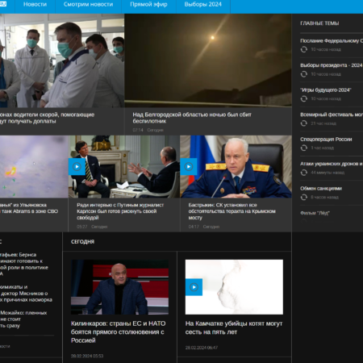Click refresh icon under Обмен санкциями
Viewport: 363px width, 363px height.
point(304,197)
